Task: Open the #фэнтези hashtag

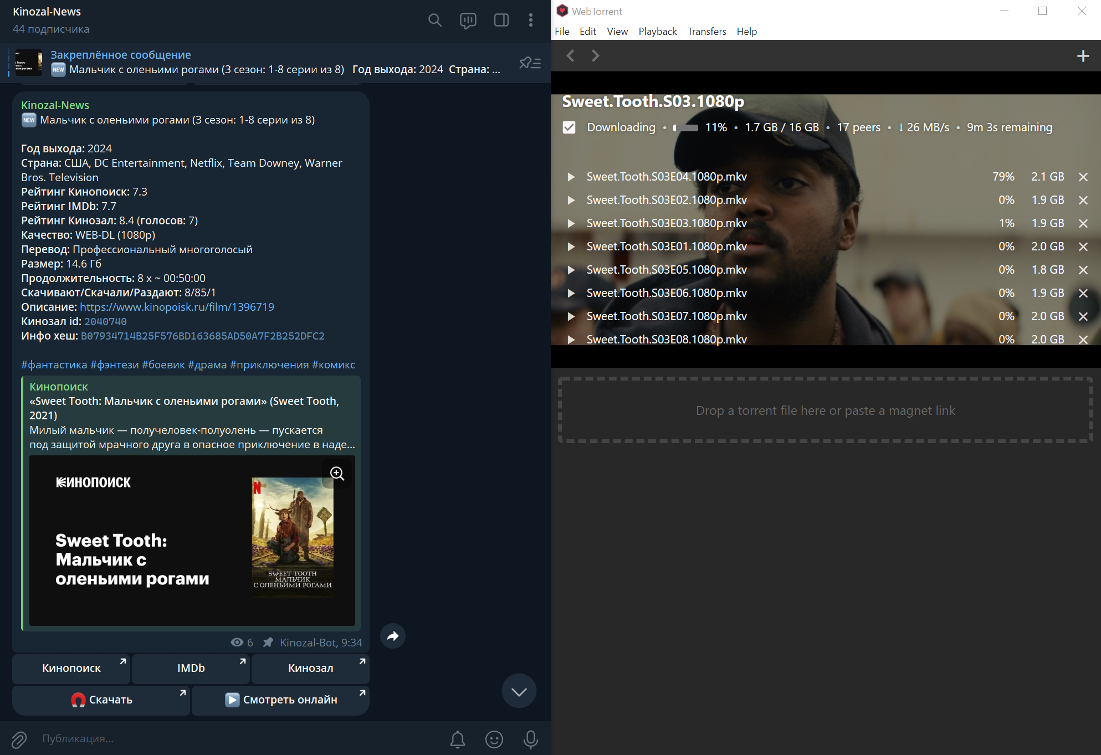Action: tap(115, 364)
